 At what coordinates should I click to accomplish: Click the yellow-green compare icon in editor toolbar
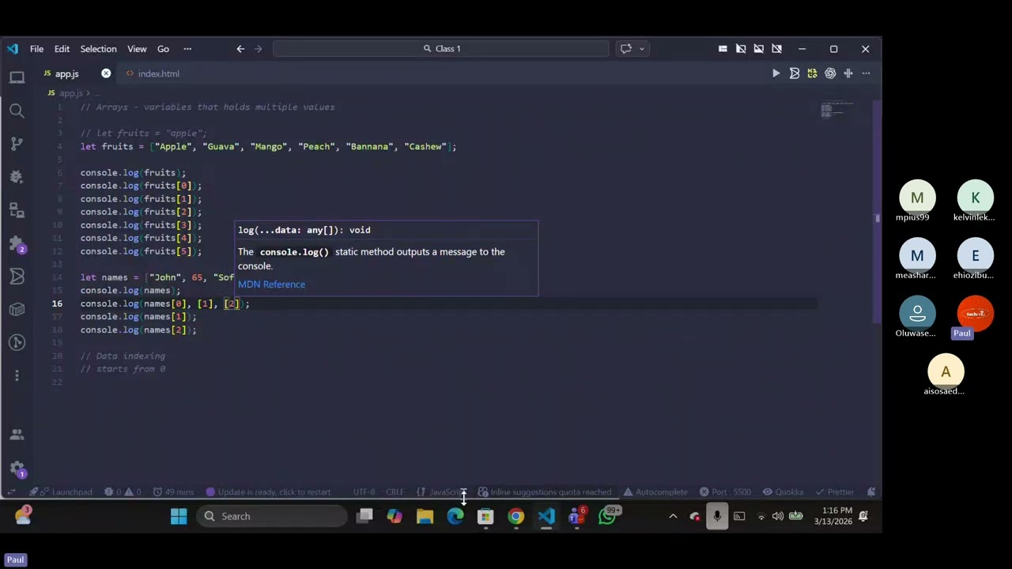[812, 73]
